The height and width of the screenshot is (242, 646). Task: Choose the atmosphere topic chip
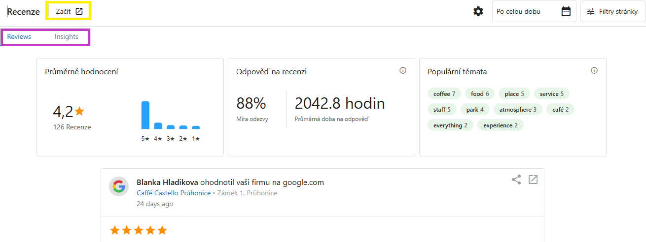click(x=518, y=110)
